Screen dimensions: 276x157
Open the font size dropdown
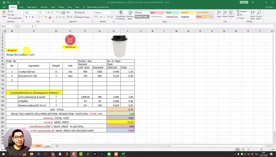45,13
